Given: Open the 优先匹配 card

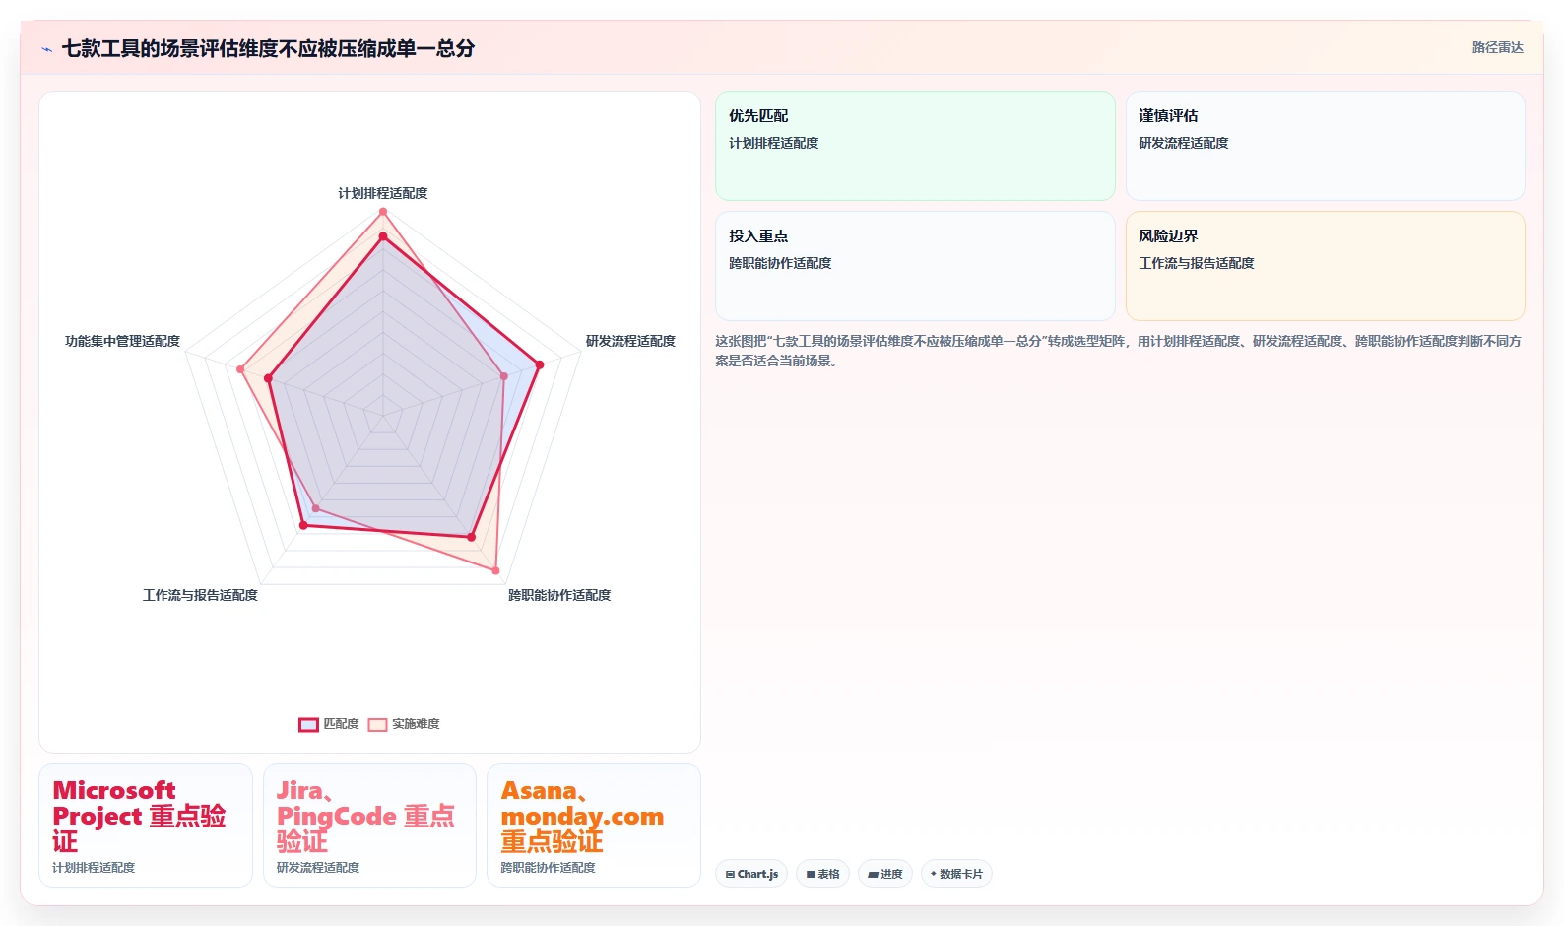Looking at the screenshot, I should 915,146.
